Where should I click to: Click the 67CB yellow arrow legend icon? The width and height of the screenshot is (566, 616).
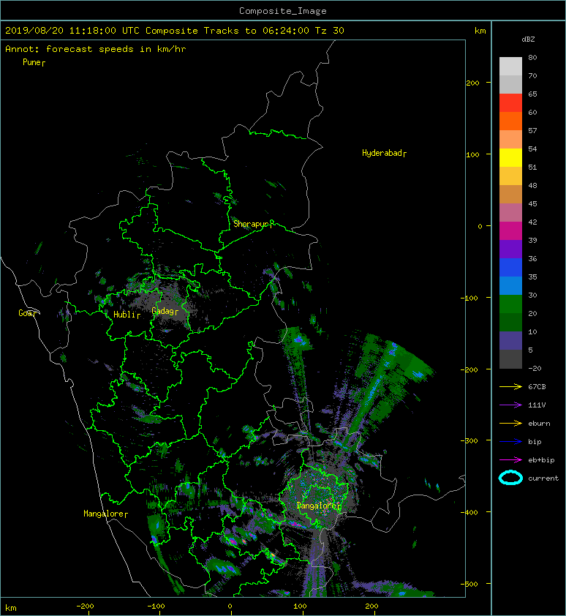tap(510, 387)
